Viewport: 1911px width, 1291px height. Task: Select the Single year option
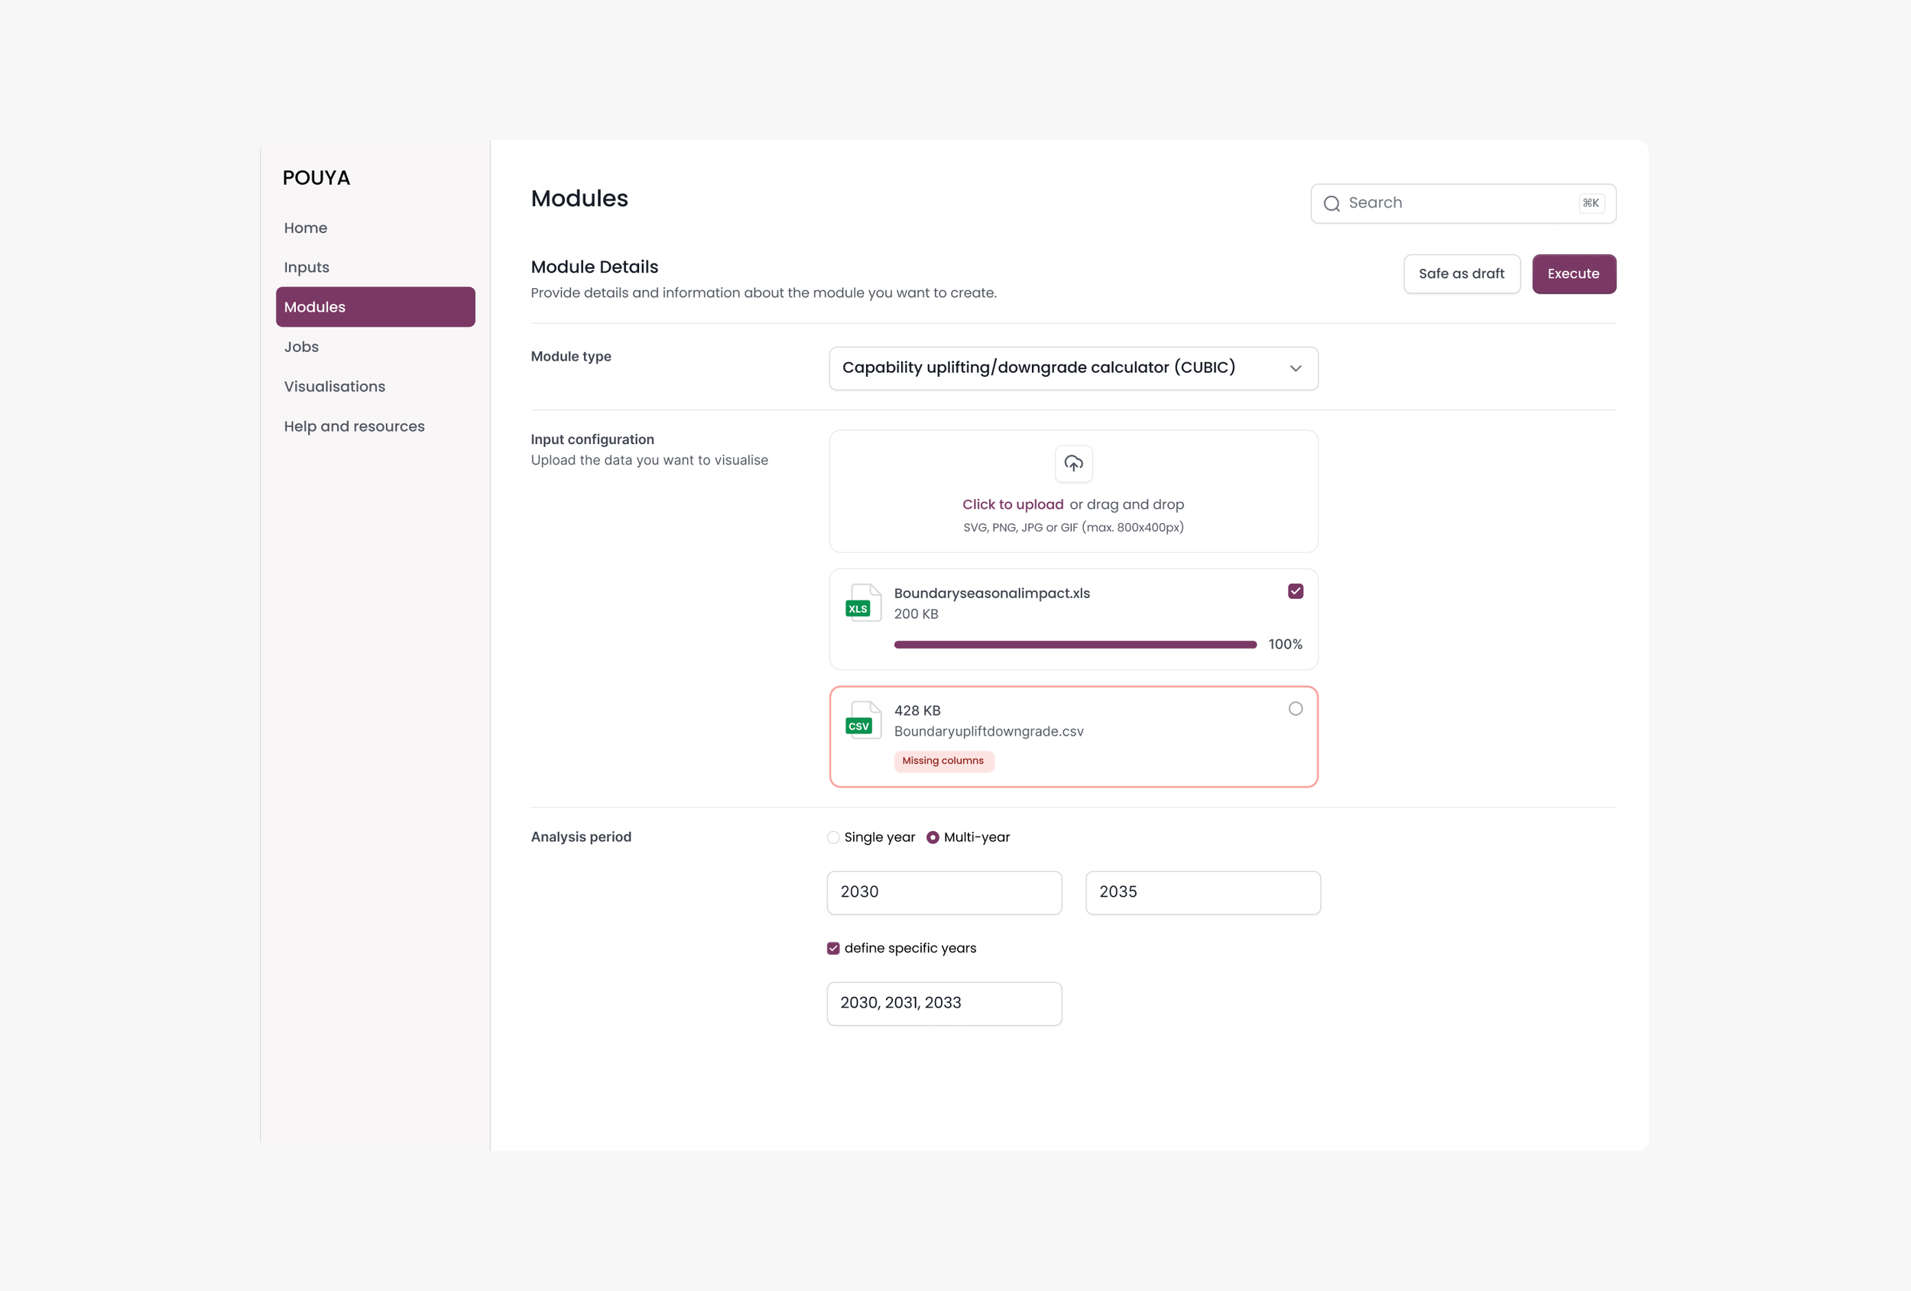pos(833,837)
